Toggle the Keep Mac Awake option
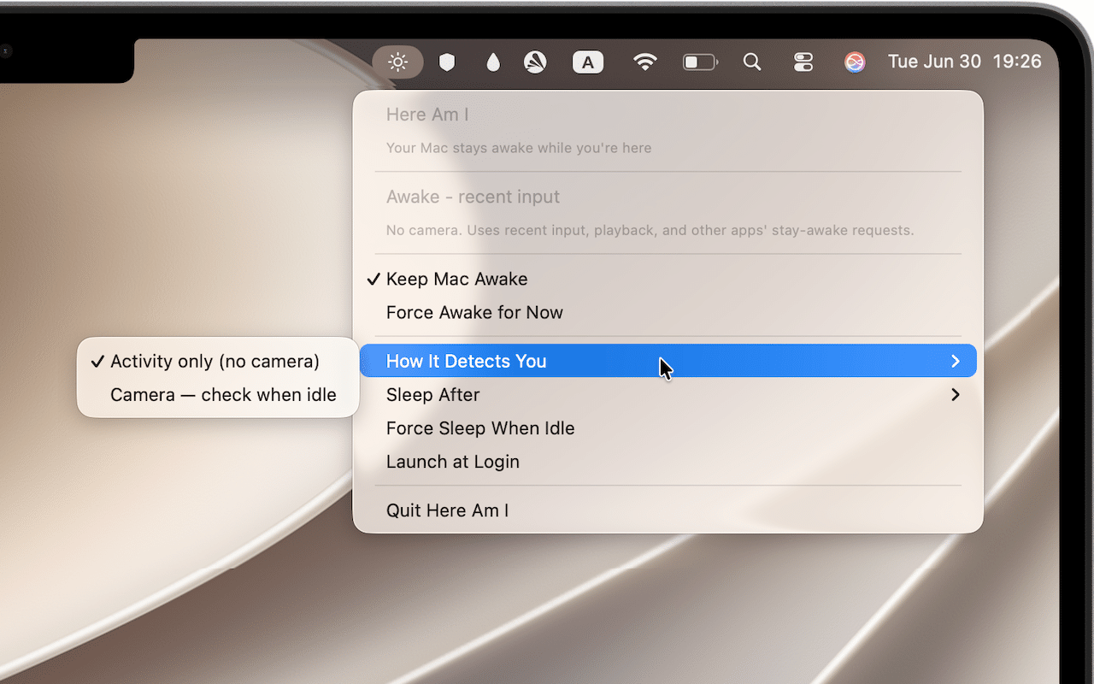Screen dimensions: 1094x684 668,279
